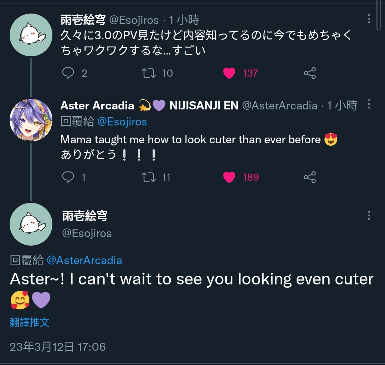Open more options on Aster Arcadia's tweet
385x365 pixels.
[369, 104]
